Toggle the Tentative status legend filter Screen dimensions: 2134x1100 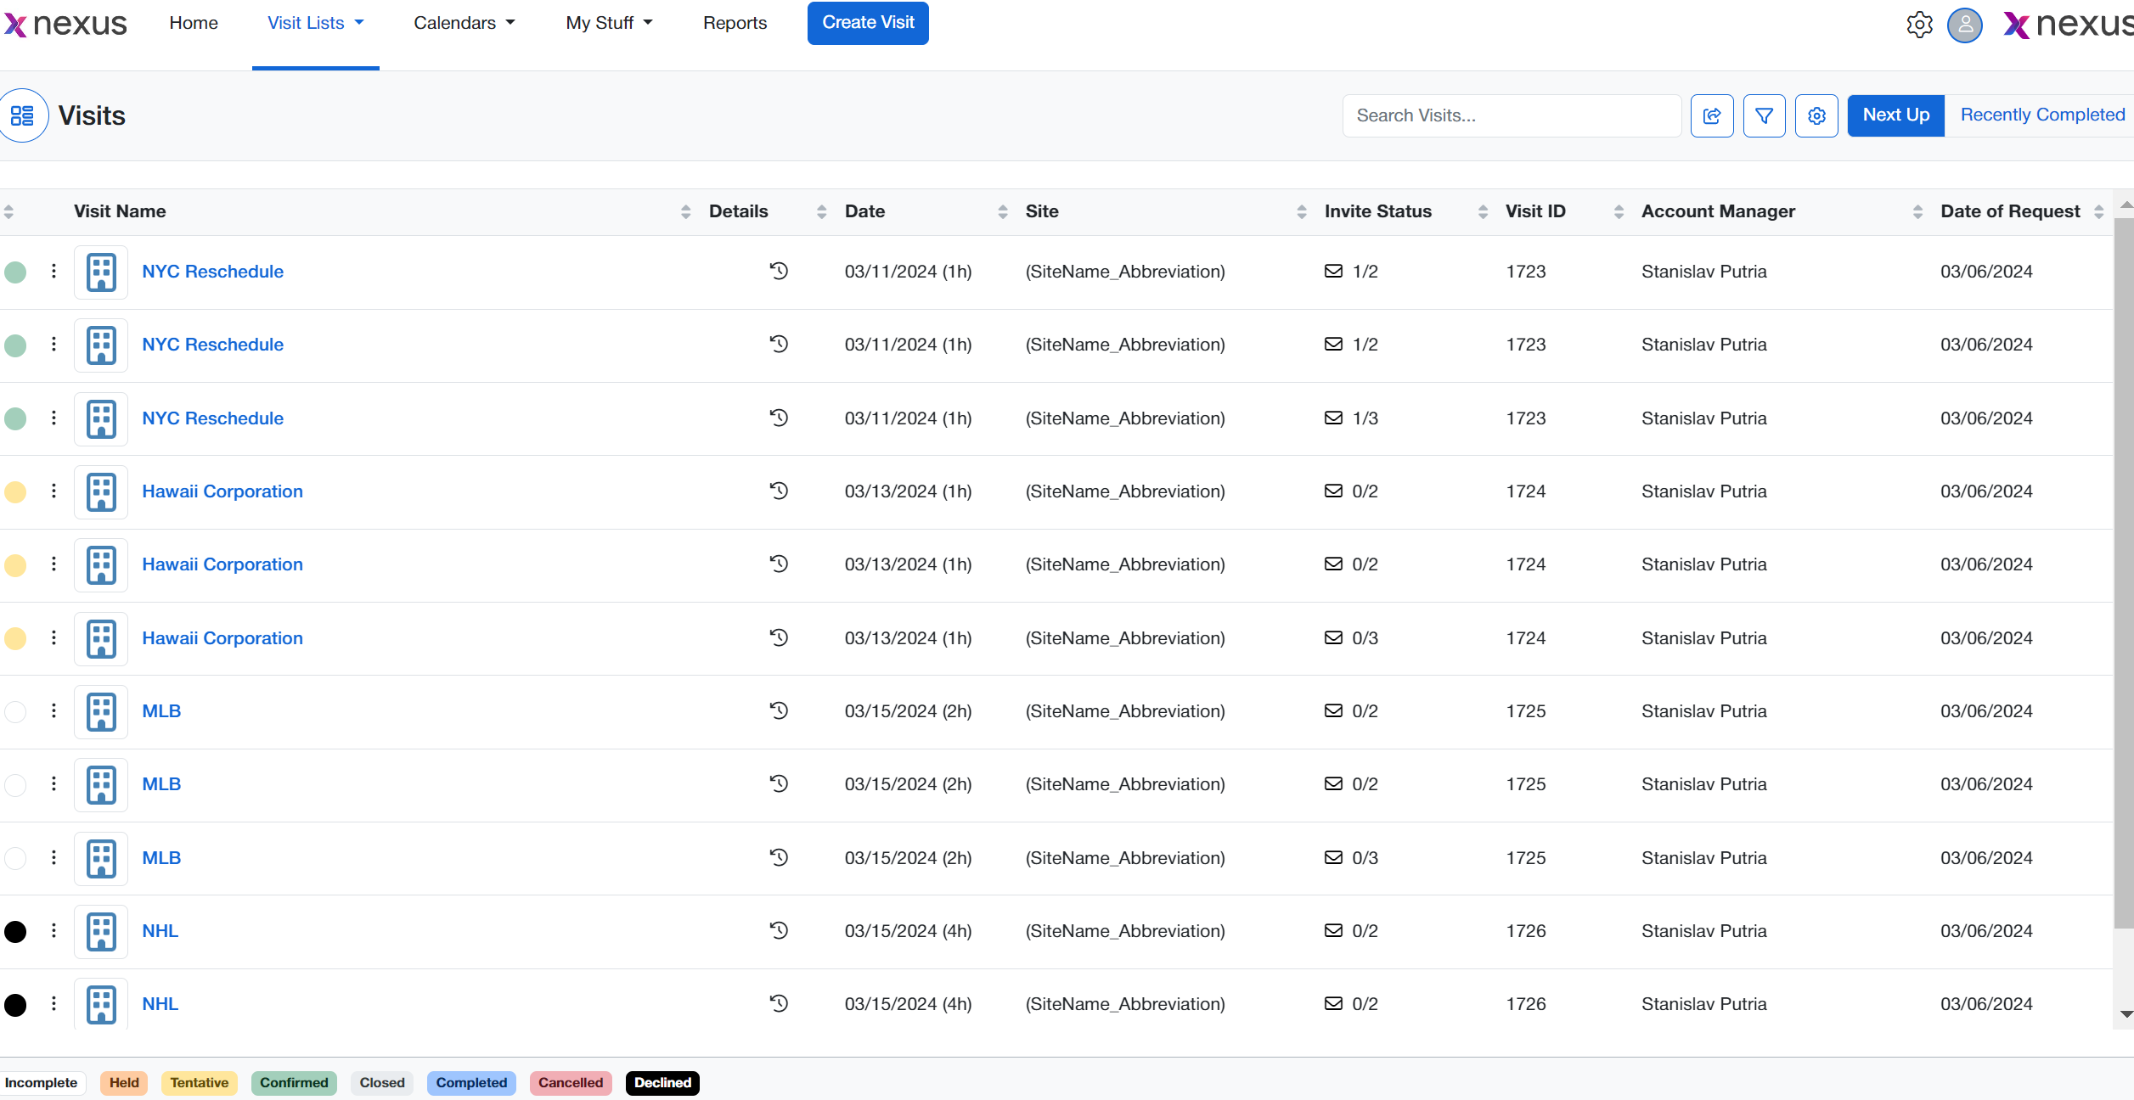click(x=199, y=1083)
